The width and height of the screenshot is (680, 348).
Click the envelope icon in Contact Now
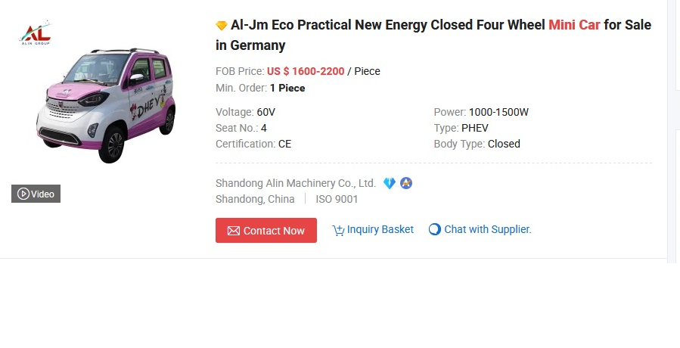(234, 231)
